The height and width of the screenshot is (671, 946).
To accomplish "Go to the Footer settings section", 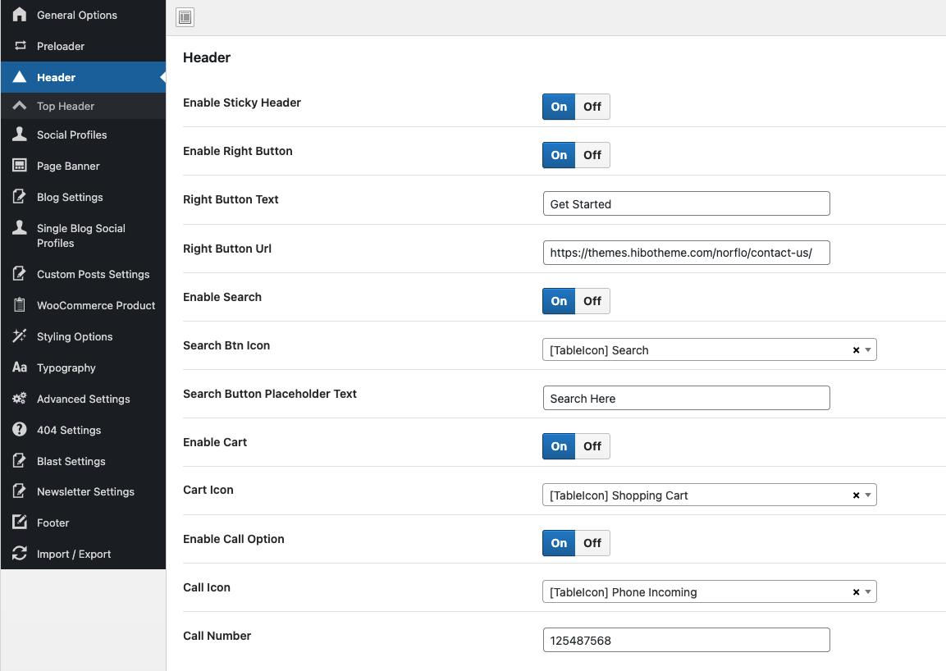I will click(x=53, y=523).
